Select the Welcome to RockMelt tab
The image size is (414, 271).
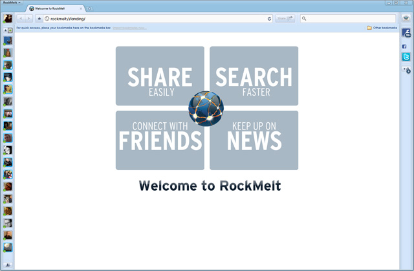click(x=56, y=8)
